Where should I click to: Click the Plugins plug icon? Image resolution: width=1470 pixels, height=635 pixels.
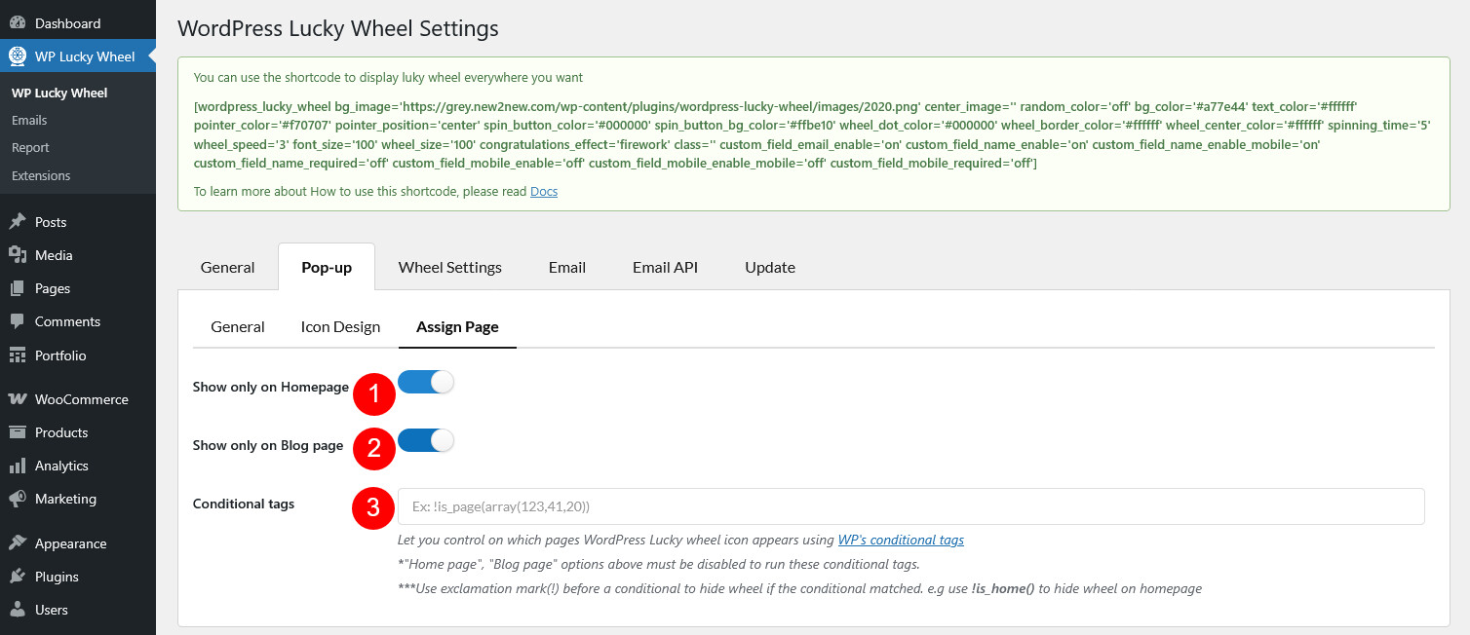pos(18,577)
